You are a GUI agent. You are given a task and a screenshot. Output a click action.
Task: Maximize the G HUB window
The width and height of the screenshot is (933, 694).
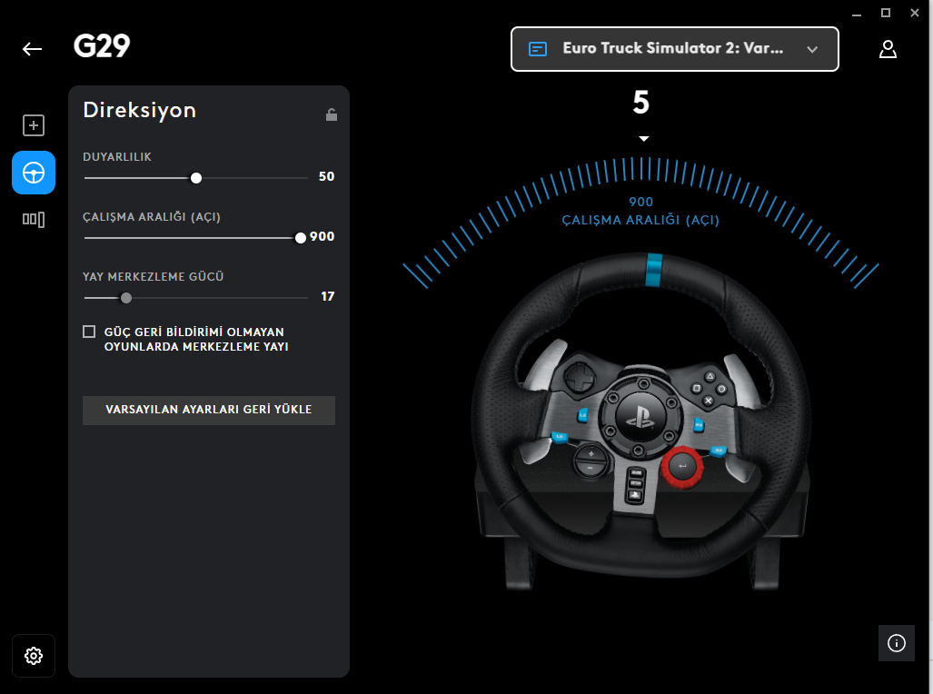tap(886, 13)
